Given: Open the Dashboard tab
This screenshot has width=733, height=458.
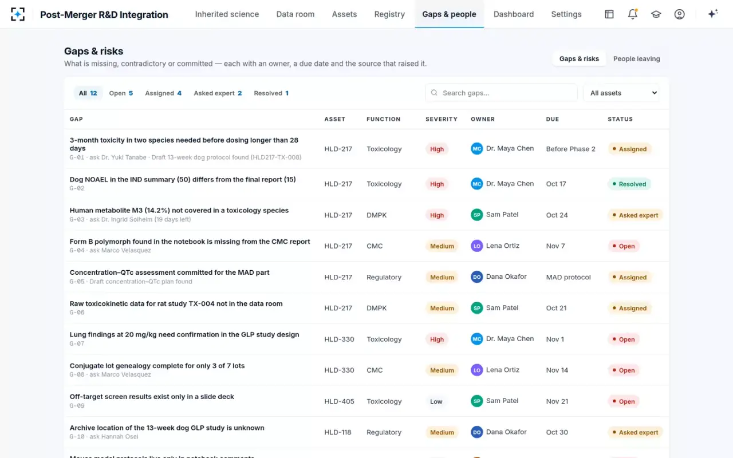Looking at the screenshot, I should (514, 14).
